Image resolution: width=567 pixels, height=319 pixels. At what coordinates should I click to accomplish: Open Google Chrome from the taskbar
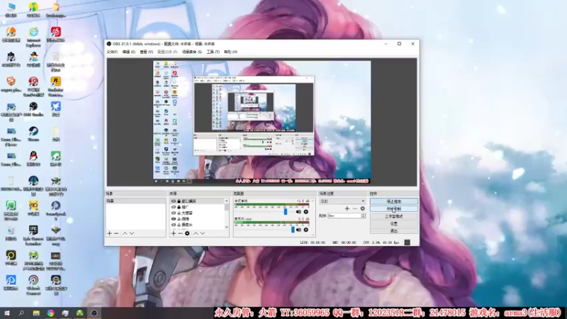(50, 313)
